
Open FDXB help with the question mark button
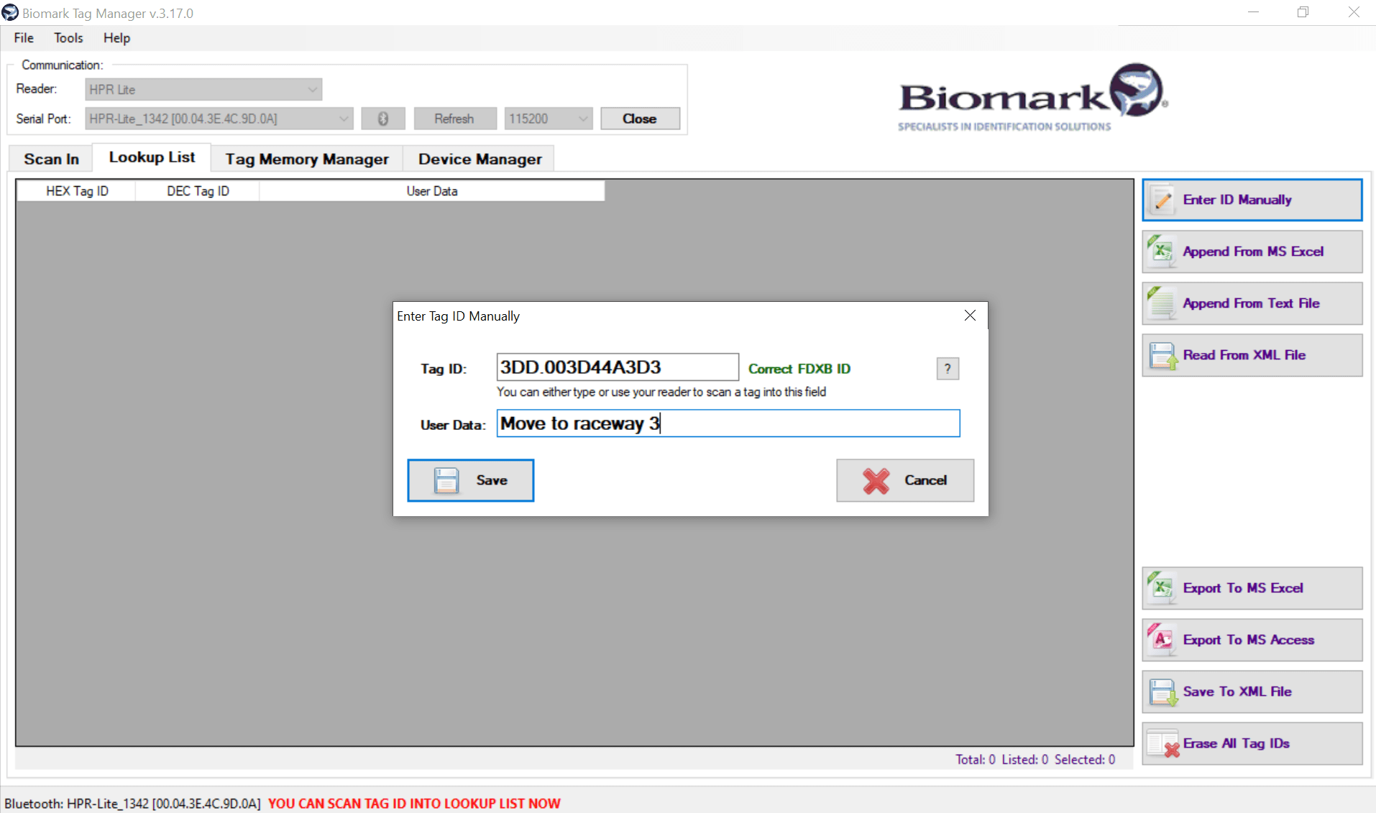click(948, 368)
